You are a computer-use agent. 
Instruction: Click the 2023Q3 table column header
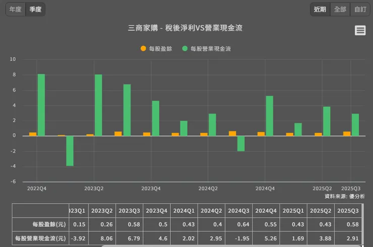click(x=129, y=211)
